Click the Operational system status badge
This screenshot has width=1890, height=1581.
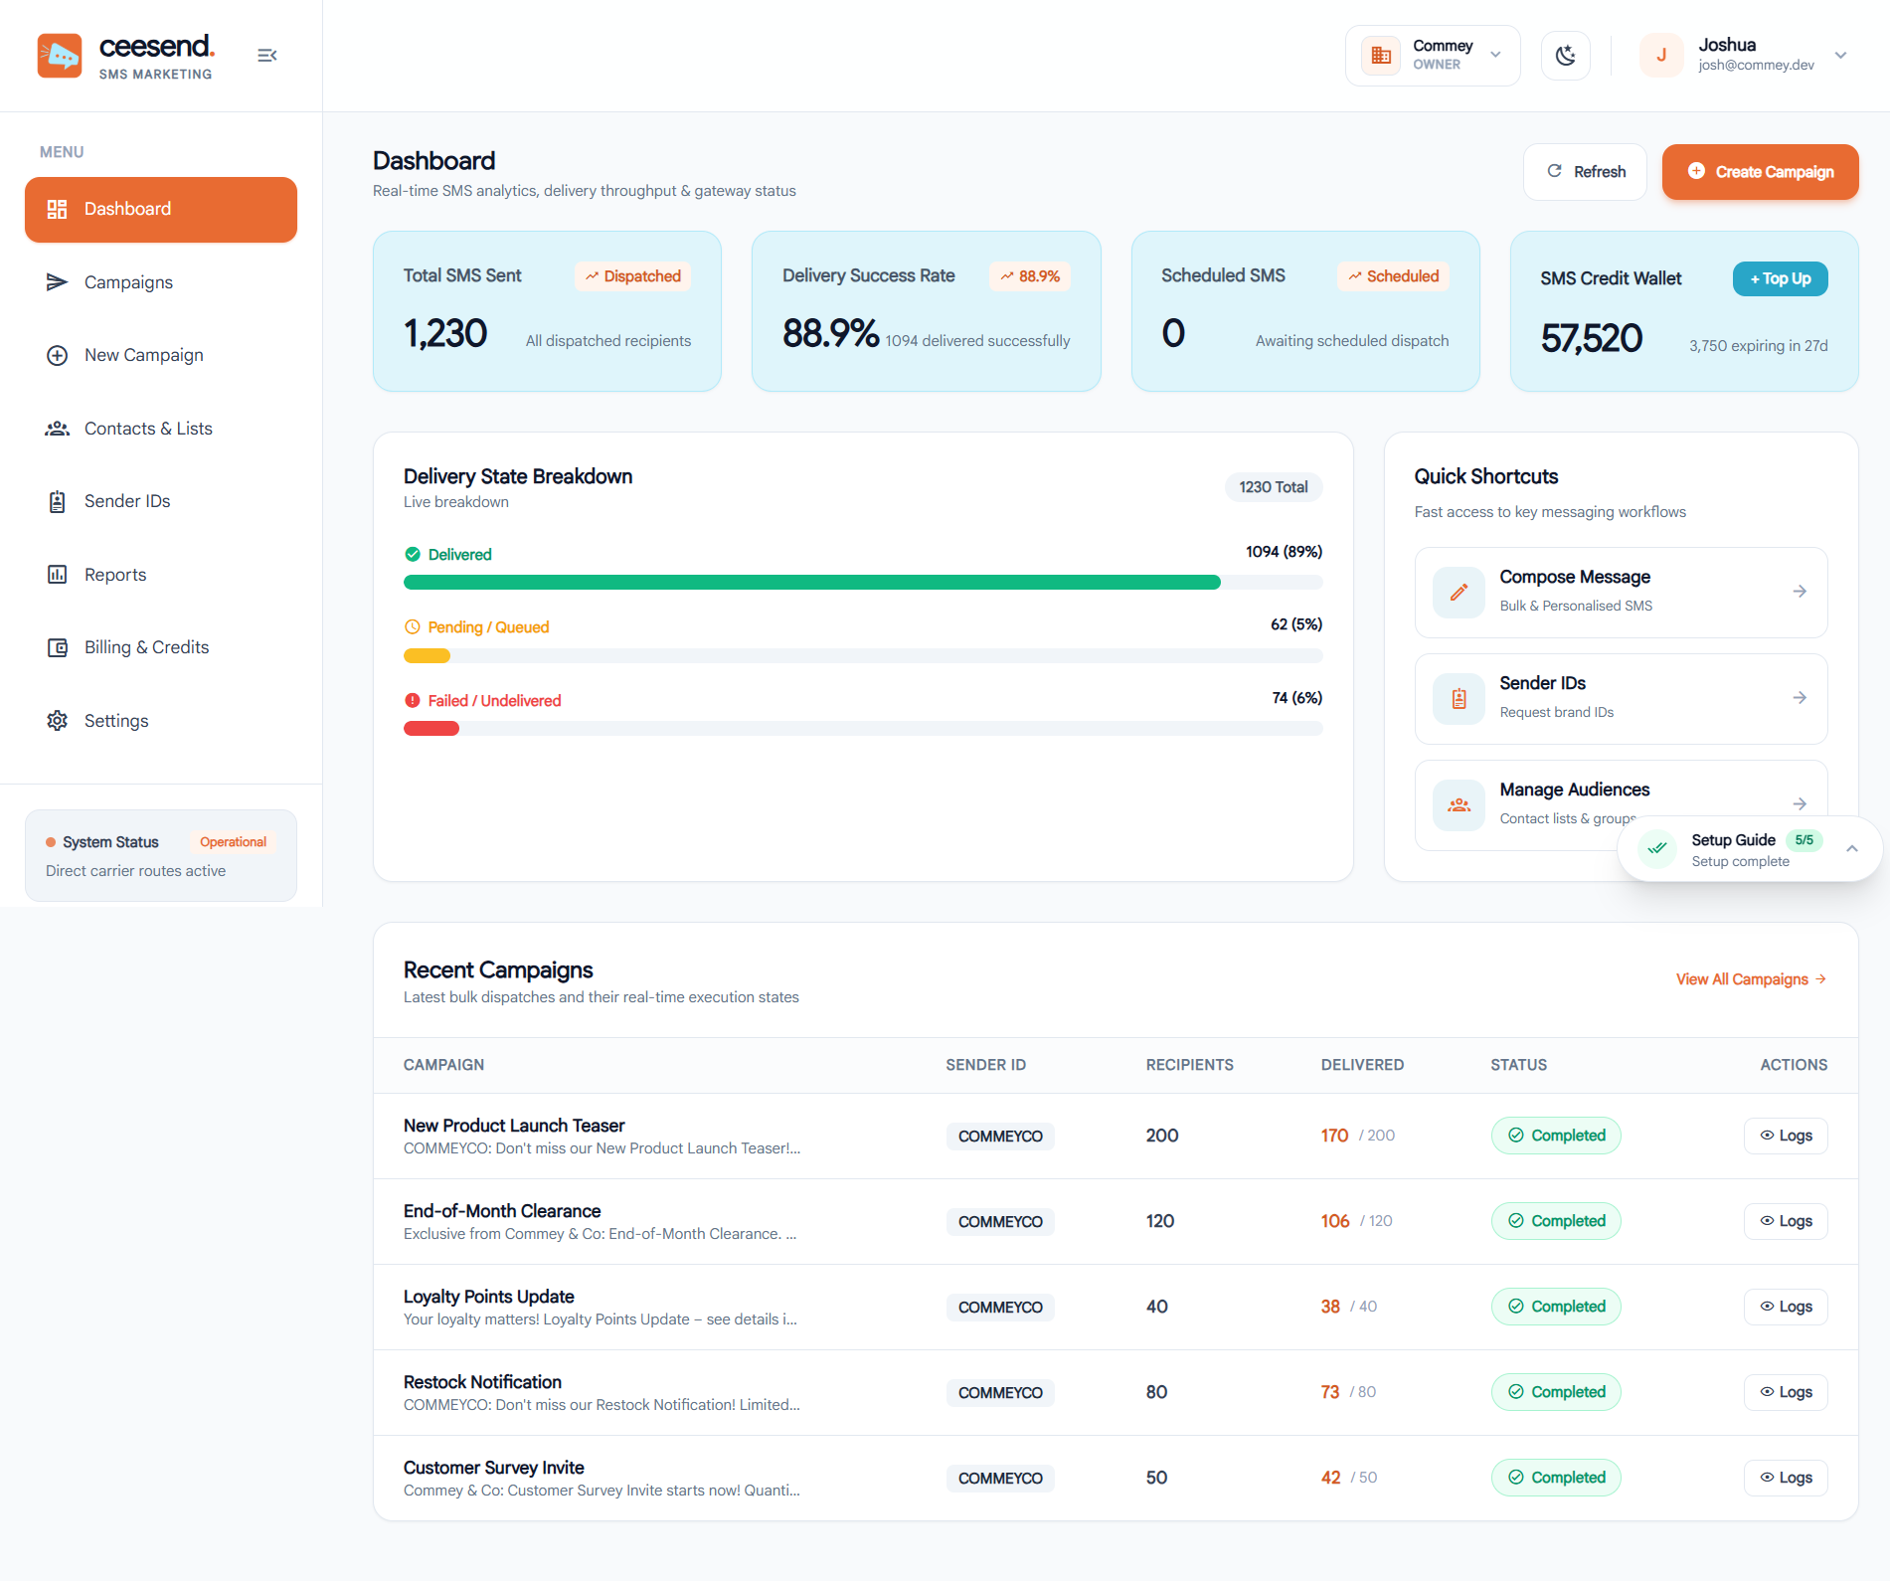pos(233,842)
